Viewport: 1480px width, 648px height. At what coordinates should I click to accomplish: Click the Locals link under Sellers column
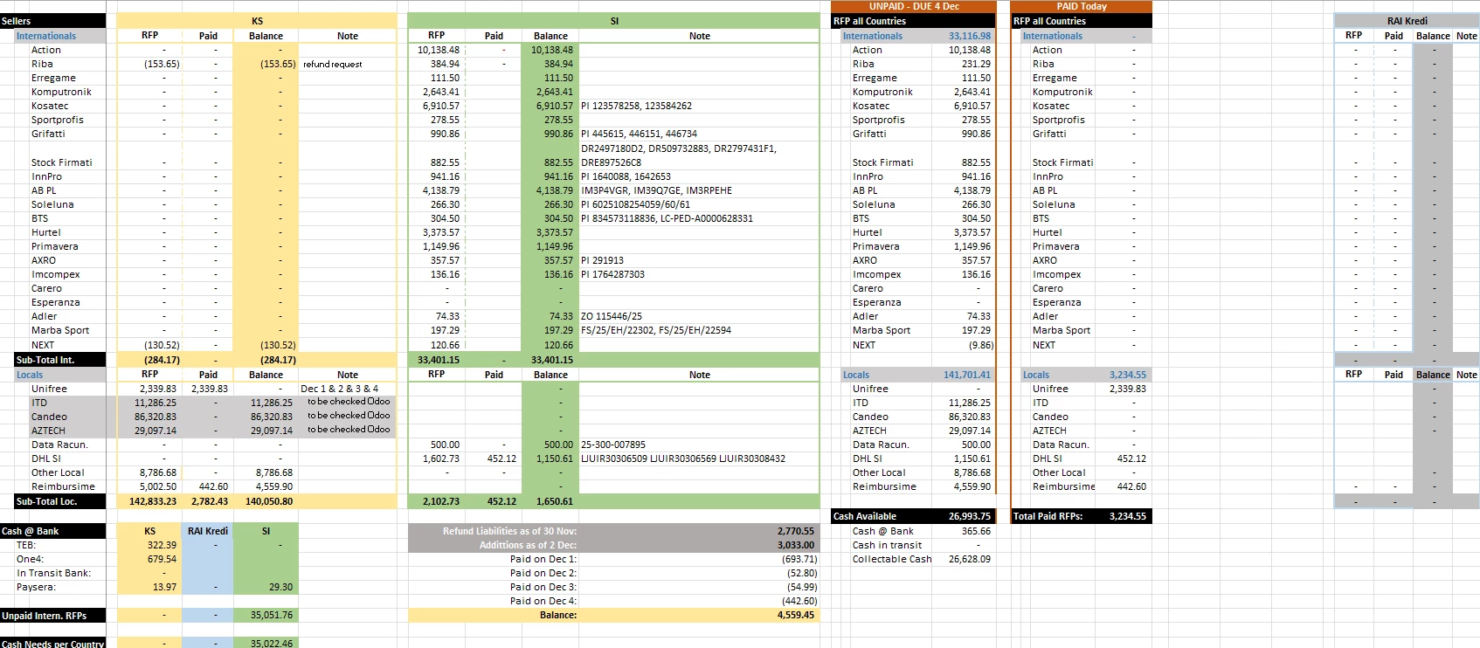pyautogui.click(x=30, y=375)
